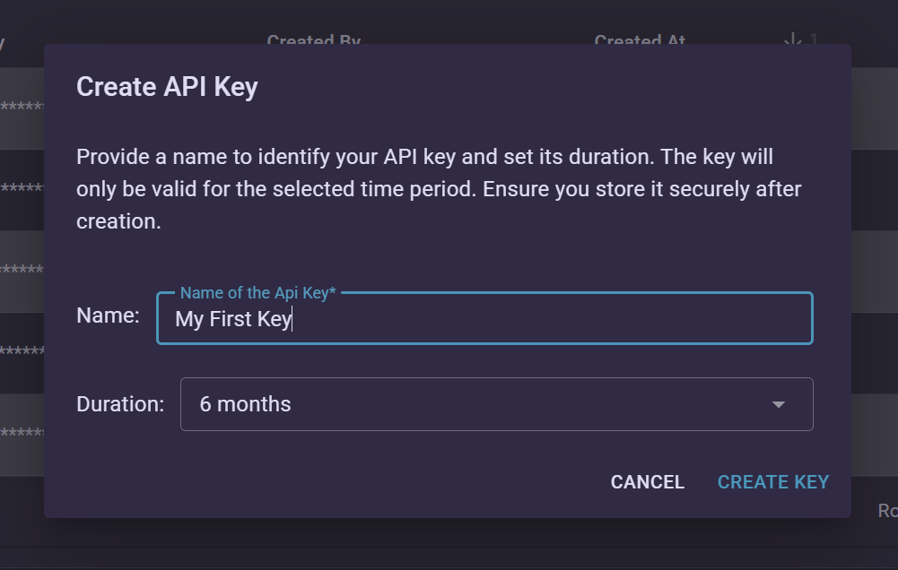Open the Duration dropdown showing 6 months
The width and height of the screenshot is (898, 570).
(x=496, y=404)
